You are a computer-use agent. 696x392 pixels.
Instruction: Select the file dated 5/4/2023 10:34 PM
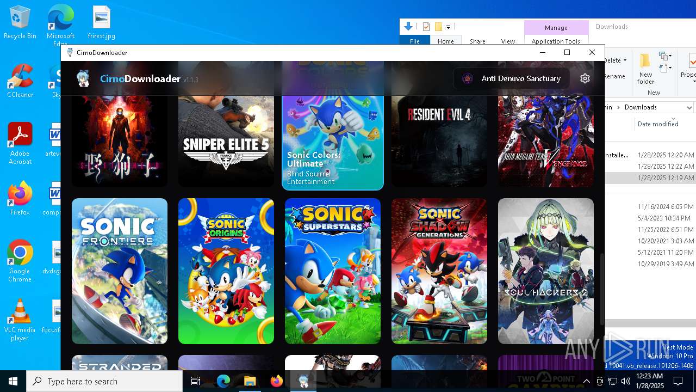coord(650,218)
